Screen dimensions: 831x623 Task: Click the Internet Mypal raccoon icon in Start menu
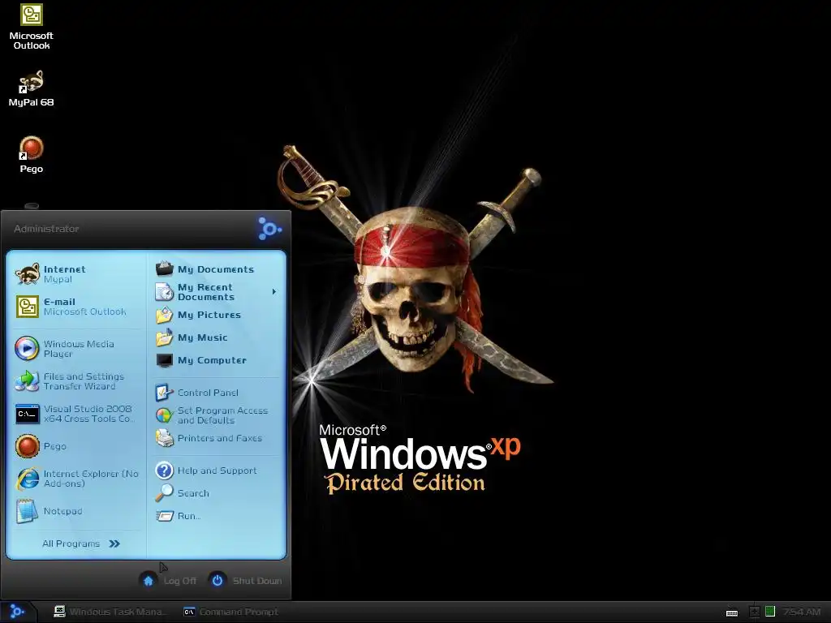[x=27, y=274]
